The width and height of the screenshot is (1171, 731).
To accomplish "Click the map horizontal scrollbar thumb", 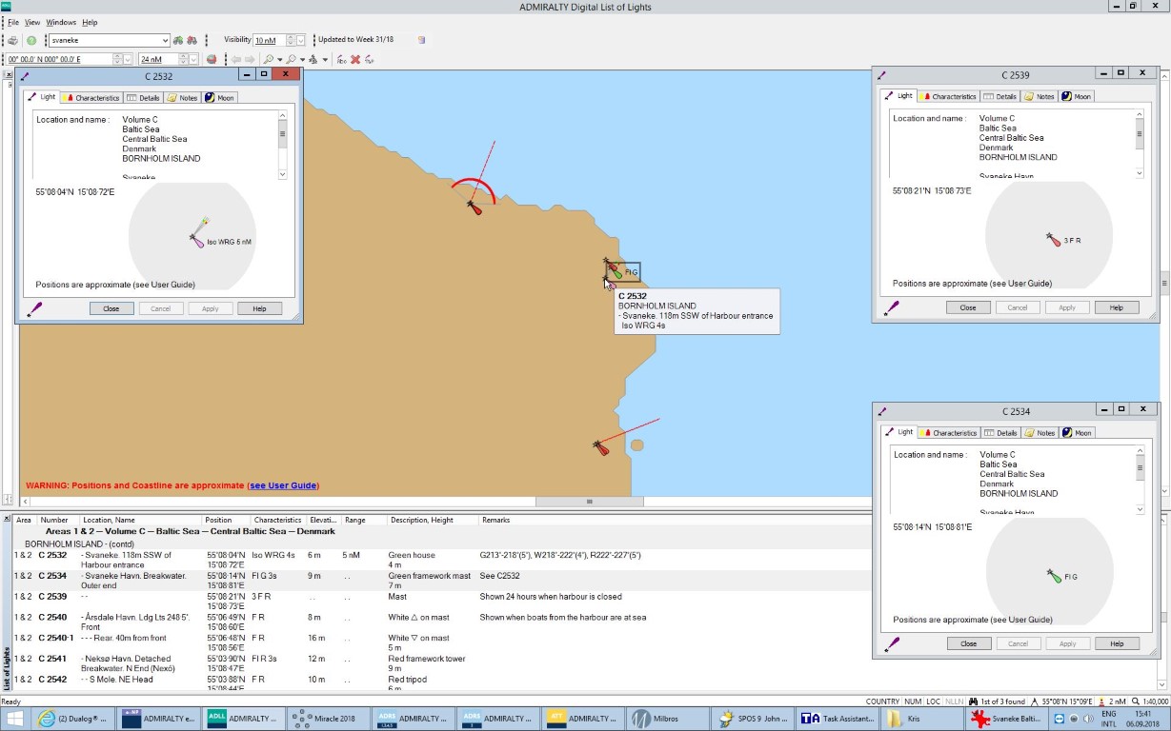I will (x=589, y=502).
